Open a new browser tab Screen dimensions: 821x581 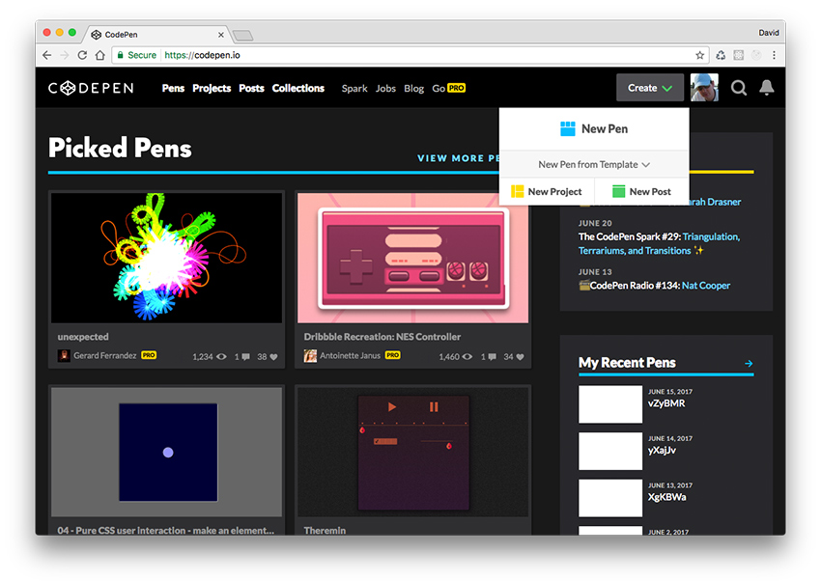tap(243, 36)
